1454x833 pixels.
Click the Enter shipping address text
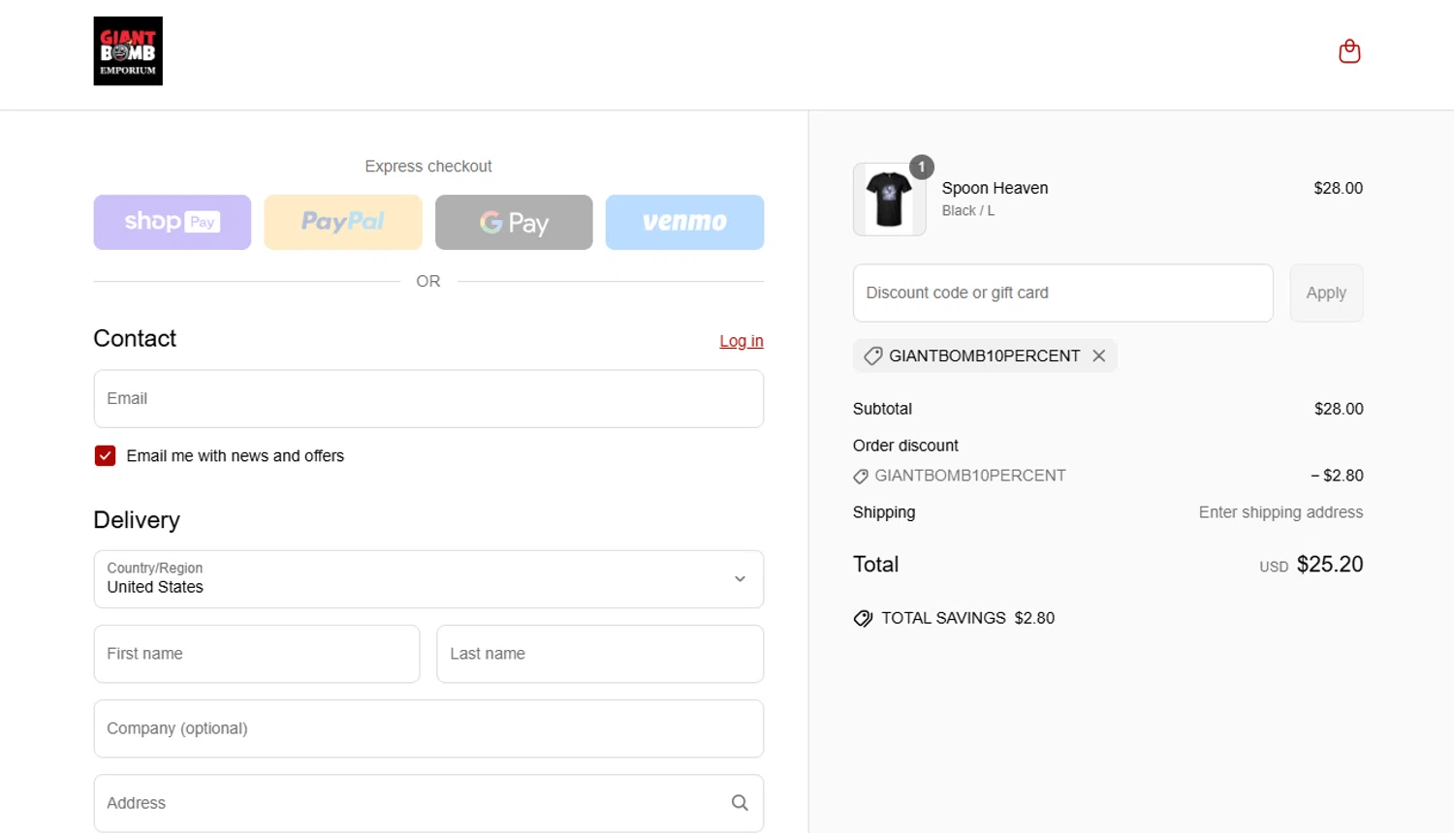point(1280,512)
